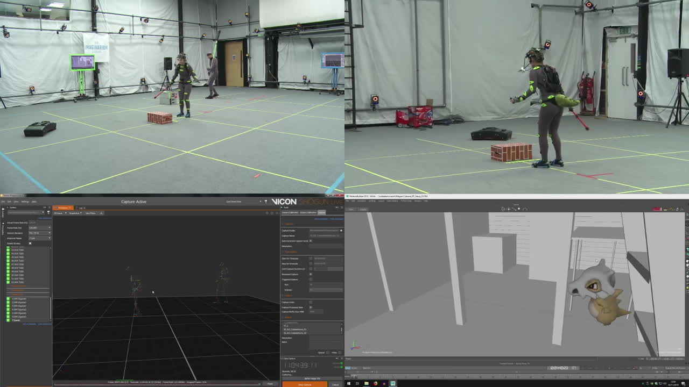Screen dimensions: 689x387
Task: Click the MotionBuilder taskbar icon
Action: [x=393, y=383]
